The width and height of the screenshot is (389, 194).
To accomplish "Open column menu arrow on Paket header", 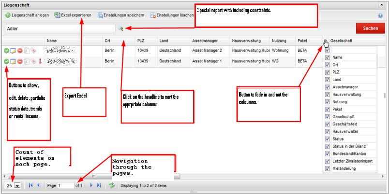I will point(325,41).
